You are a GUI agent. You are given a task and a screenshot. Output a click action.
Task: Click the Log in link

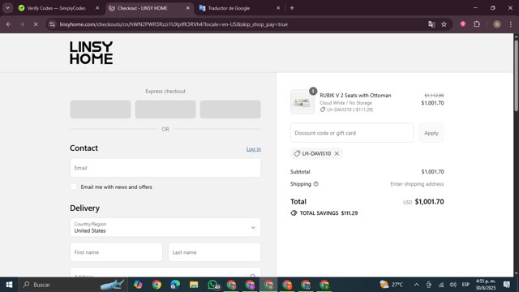254,149
